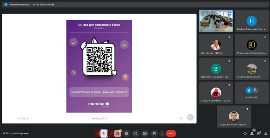The height and width of the screenshot is (138, 270).
Task: Click meeting code ydu-fodp-avm
Action: 21,133
